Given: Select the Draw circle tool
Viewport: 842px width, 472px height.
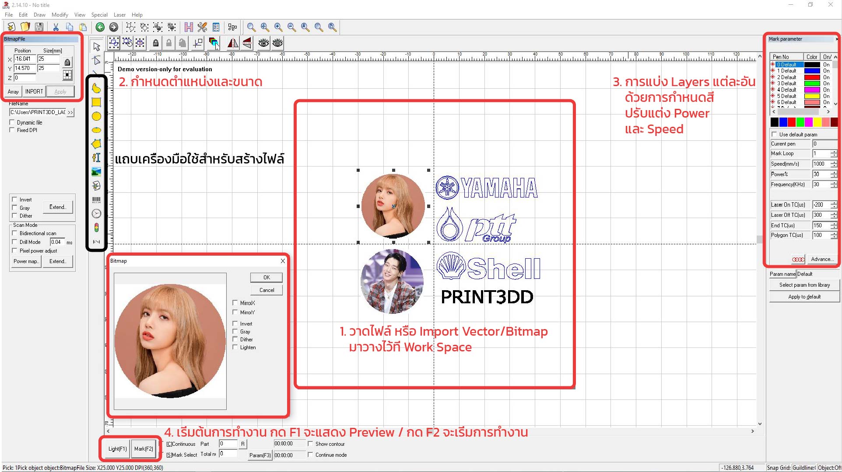Looking at the screenshot, I should point(96,116).
